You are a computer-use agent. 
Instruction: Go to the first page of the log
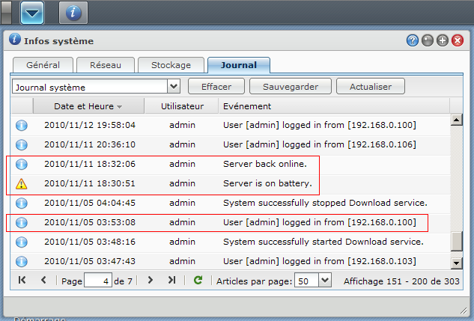pyautogui.click(x=22, y=280)
